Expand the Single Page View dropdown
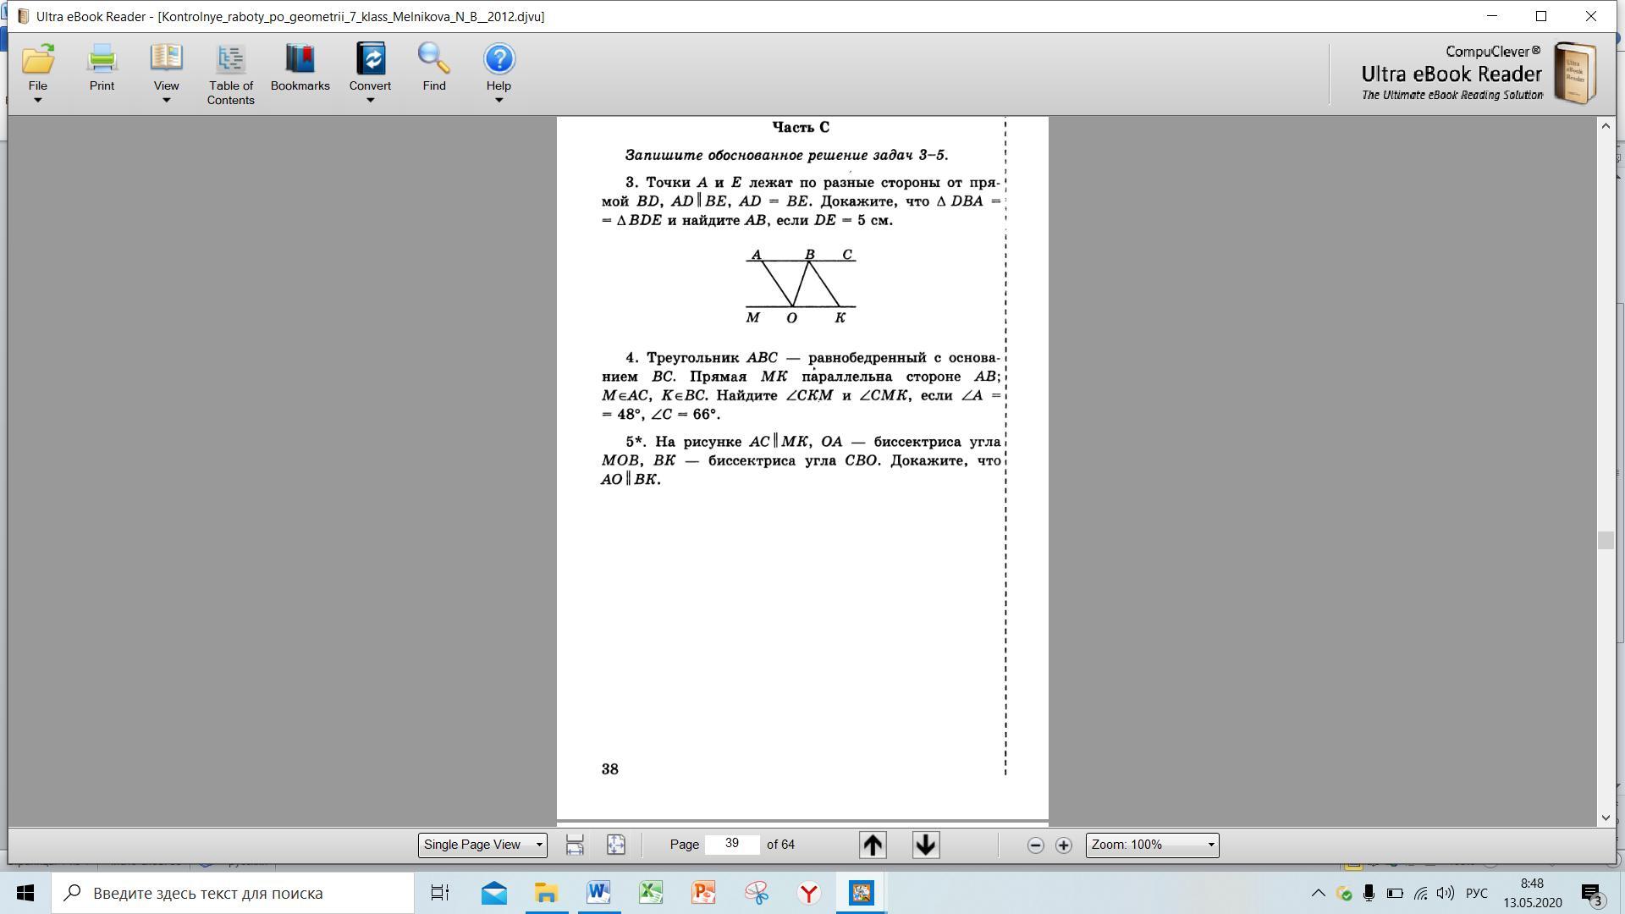 pos(482,845)
